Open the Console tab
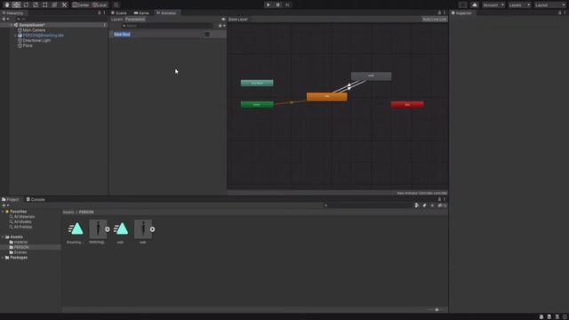The width and height of the screenshot is (569, 320). (x=36, y=199)
